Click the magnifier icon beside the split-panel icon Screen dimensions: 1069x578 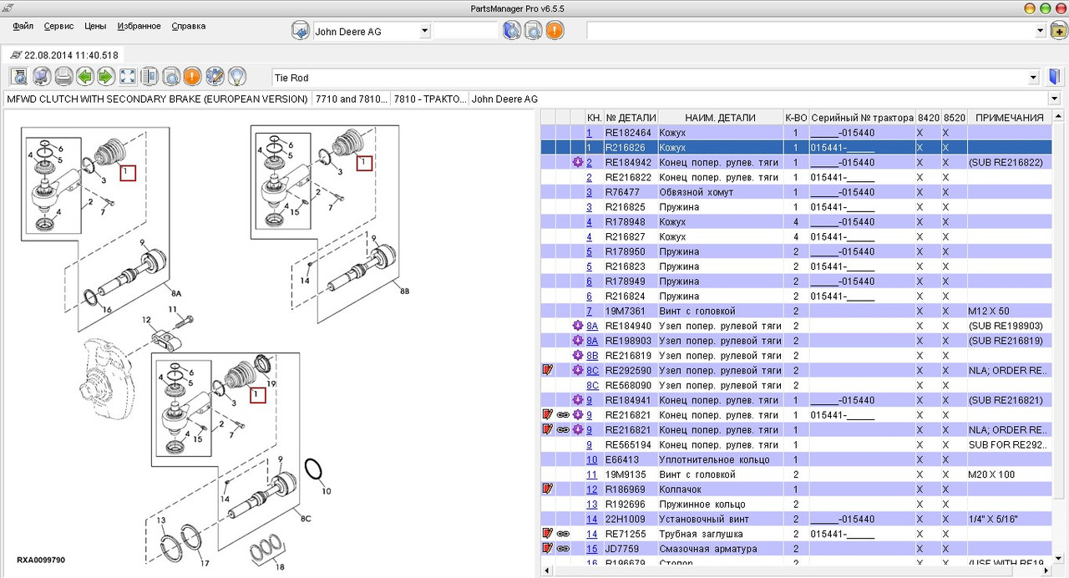171,78
